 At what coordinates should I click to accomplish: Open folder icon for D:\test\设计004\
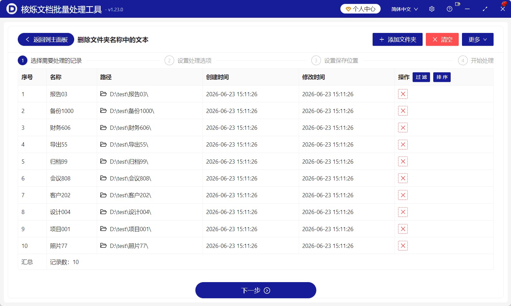click(x=103, y=212)
